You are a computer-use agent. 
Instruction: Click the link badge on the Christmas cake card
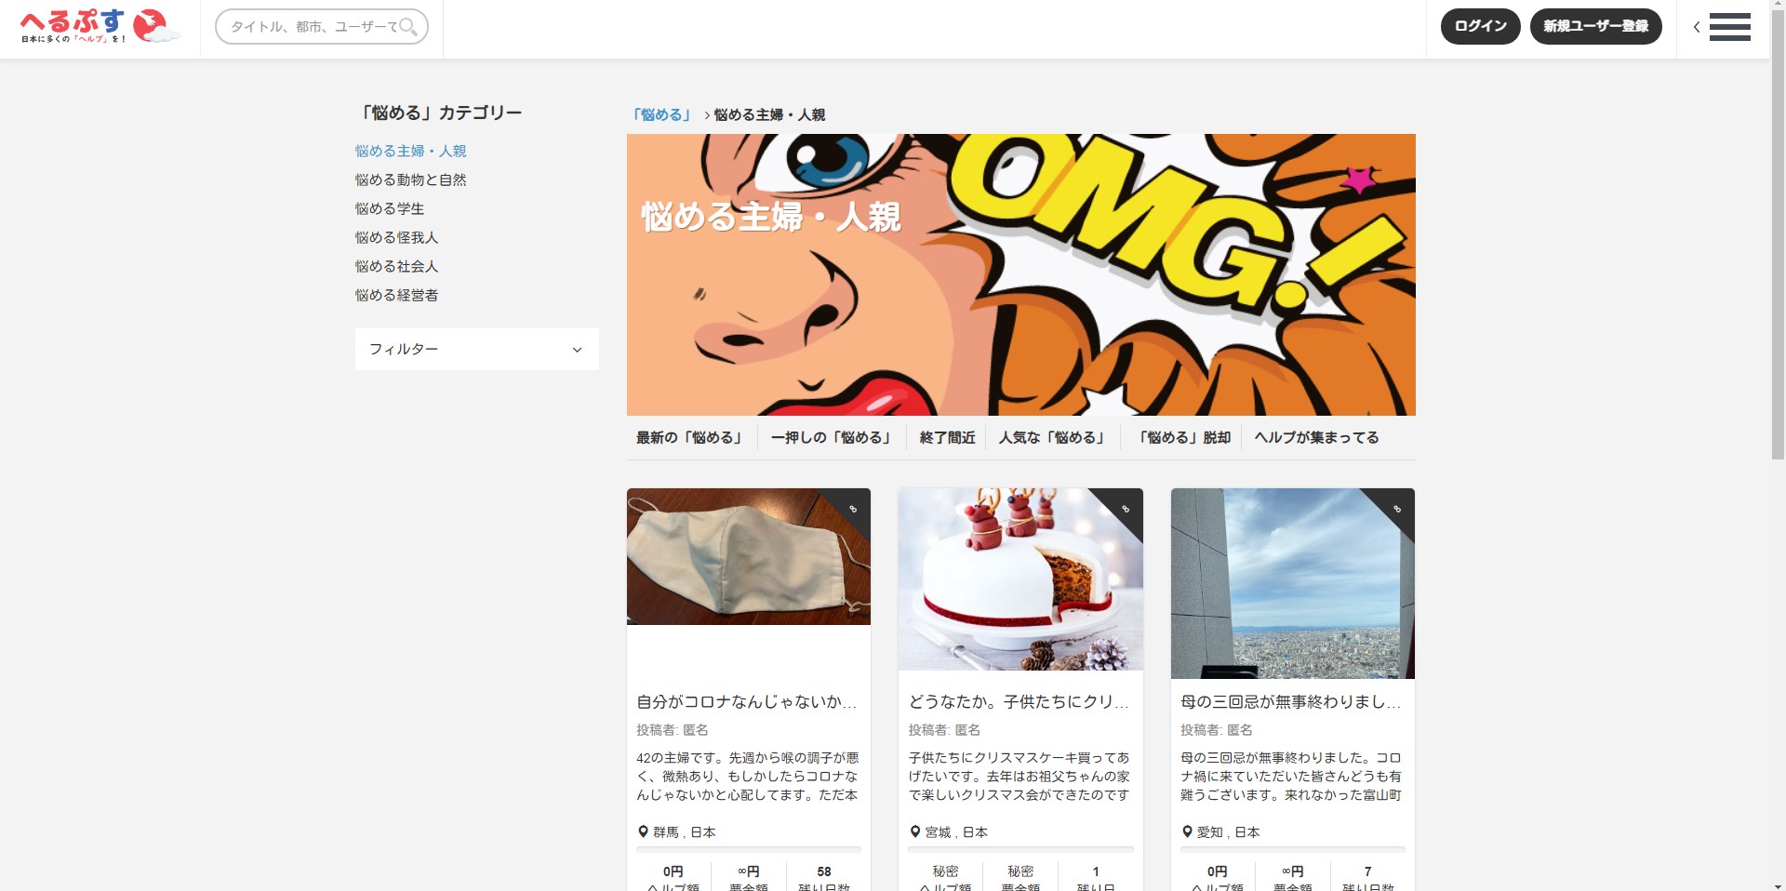(1126, 509)
